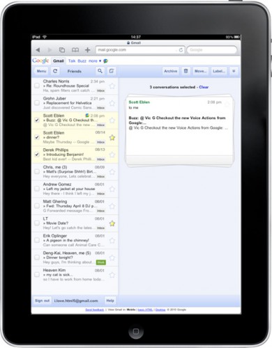The height and width of the screenshot is (348, 272).
Task: Star the Derek Phillips conversation
Action: (x=112, y=155)
